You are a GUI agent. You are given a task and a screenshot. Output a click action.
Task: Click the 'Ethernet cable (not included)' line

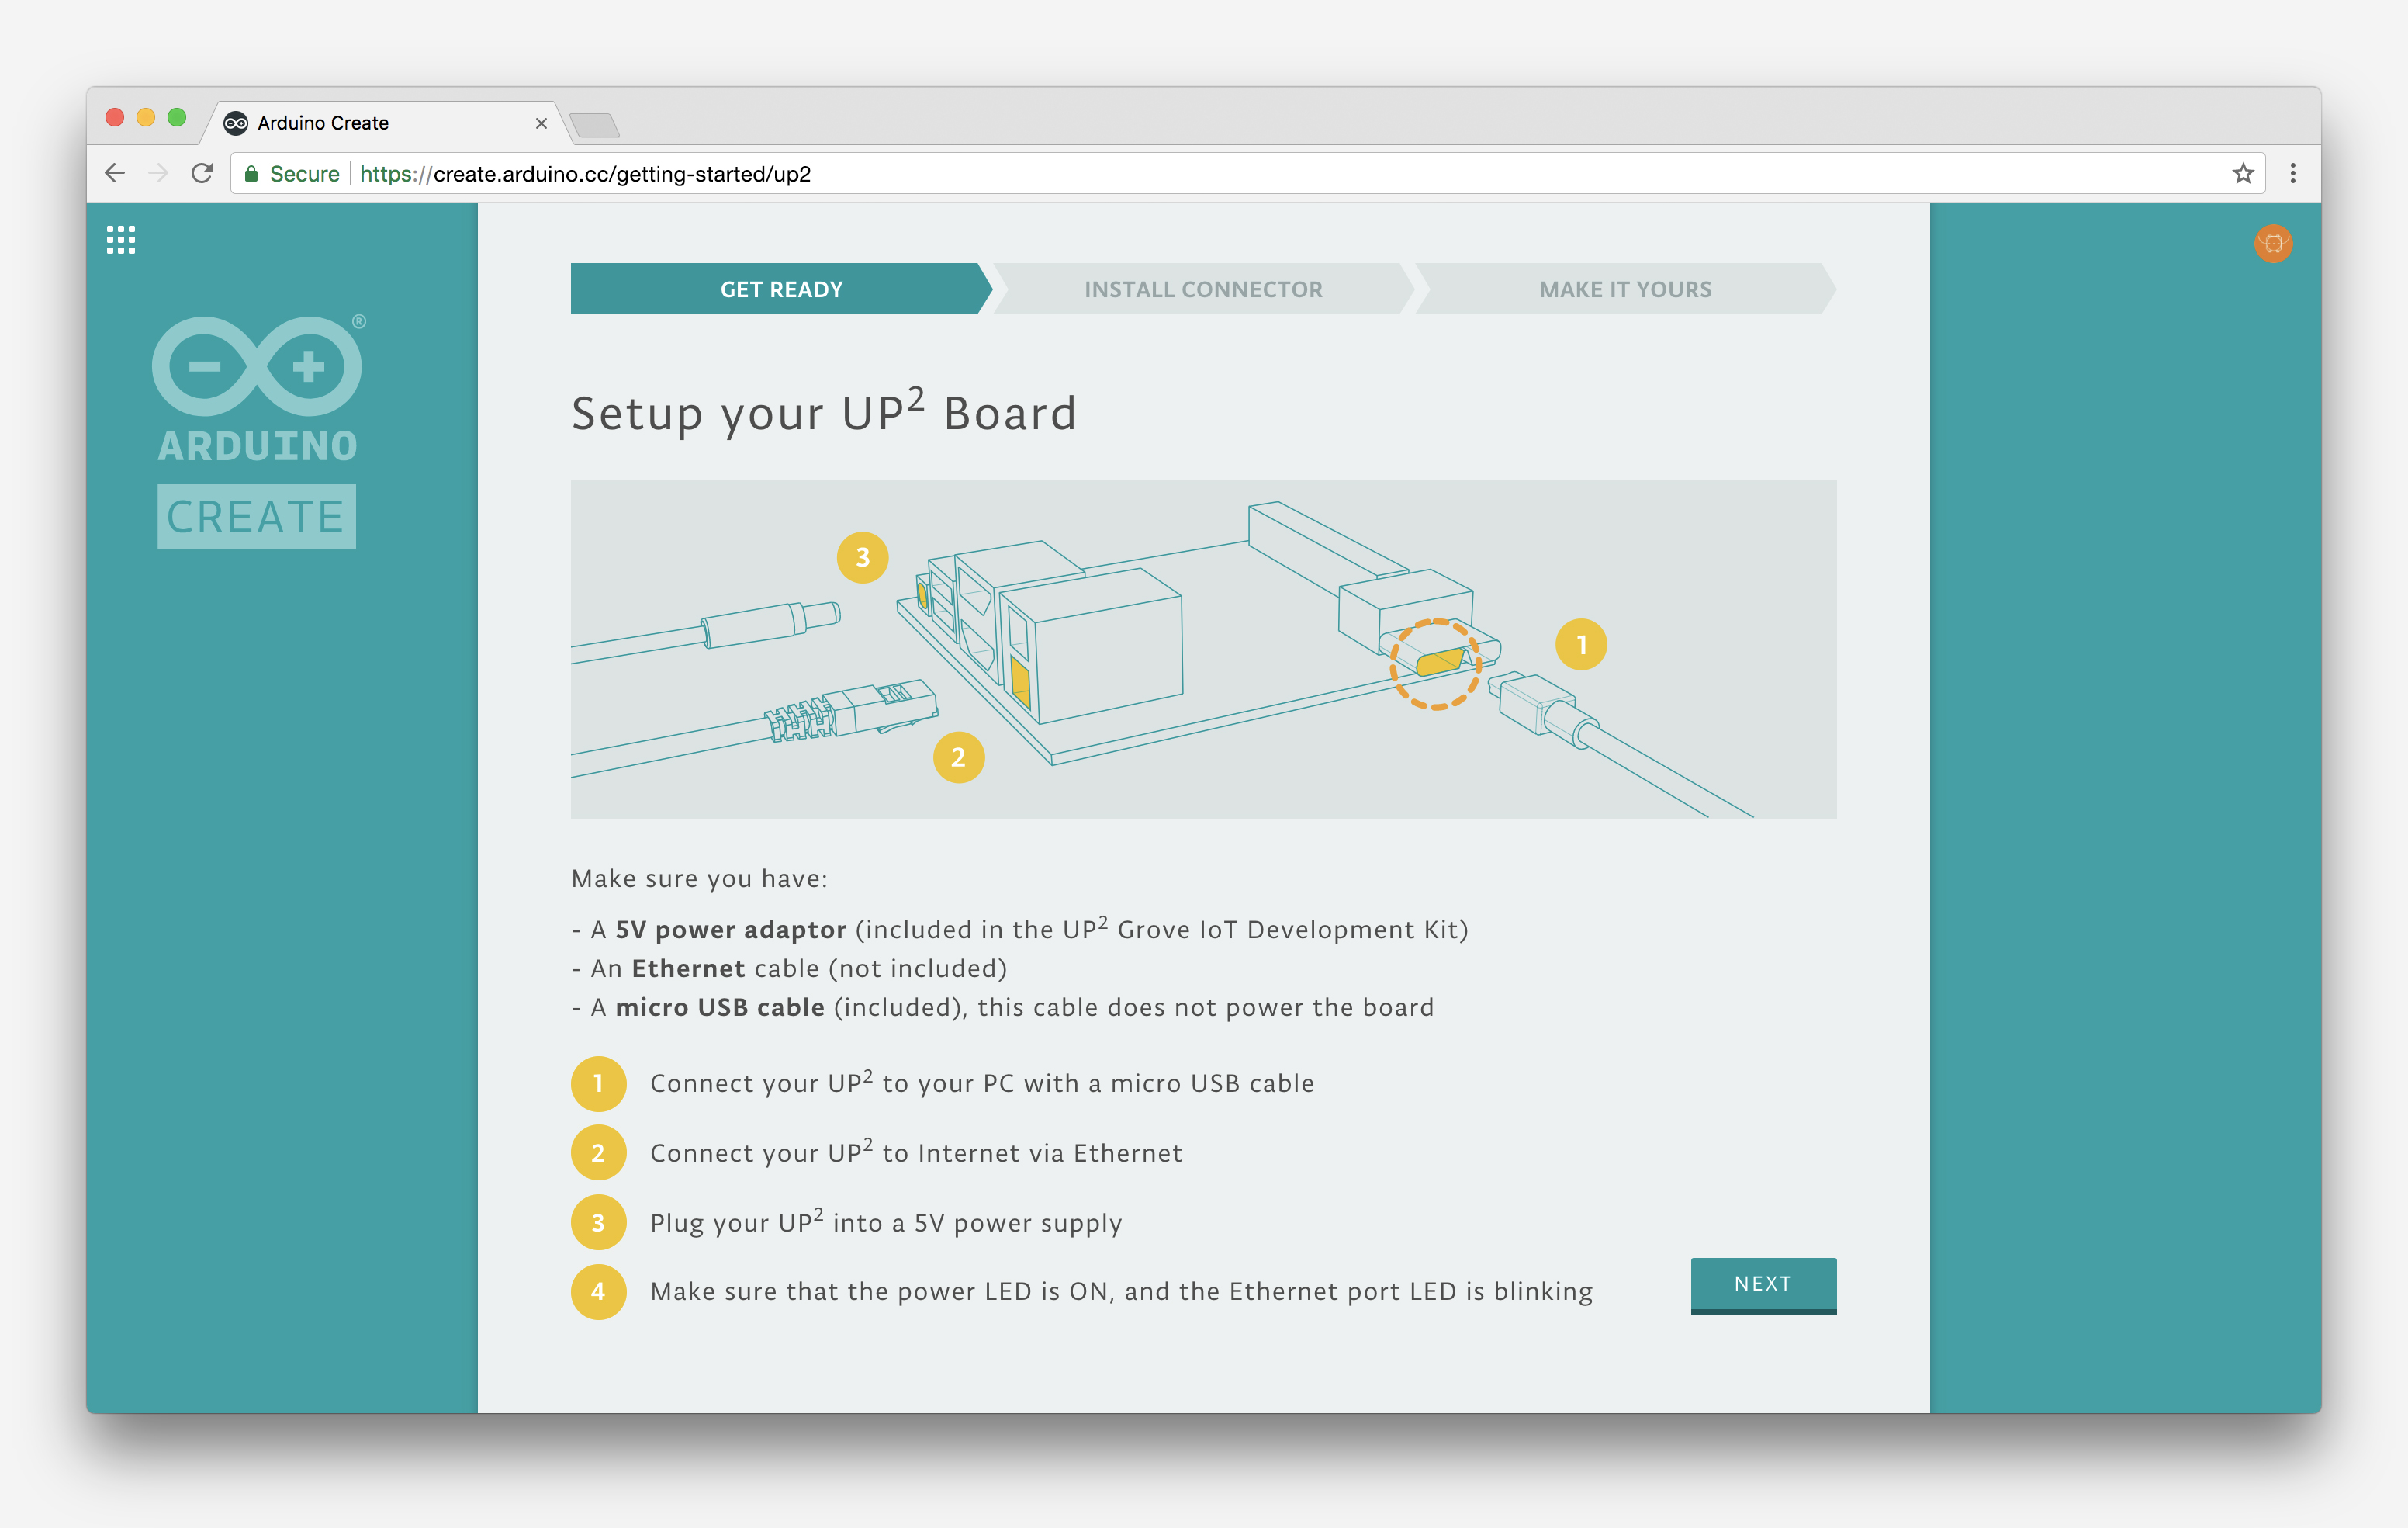pyautogui.click(x=789, y=968)
